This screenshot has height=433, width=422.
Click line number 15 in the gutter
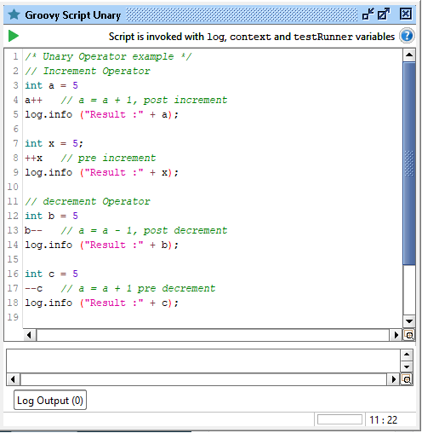coord(13,259)
